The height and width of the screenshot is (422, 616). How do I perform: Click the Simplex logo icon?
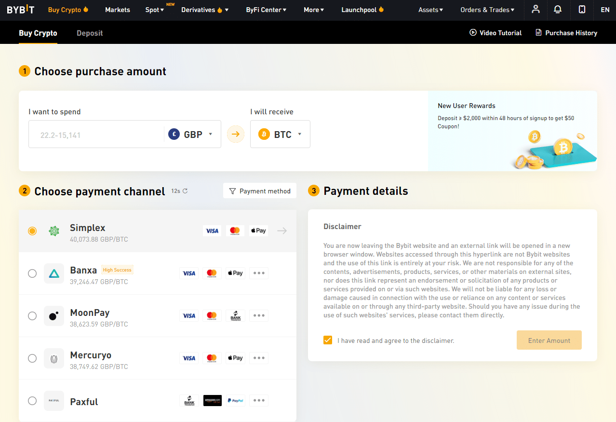tap(54, 231)
